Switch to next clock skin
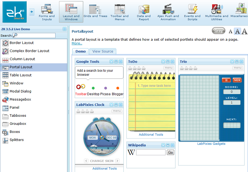The image size is (248, 172). pyautogui.click(x=117, y=161)
